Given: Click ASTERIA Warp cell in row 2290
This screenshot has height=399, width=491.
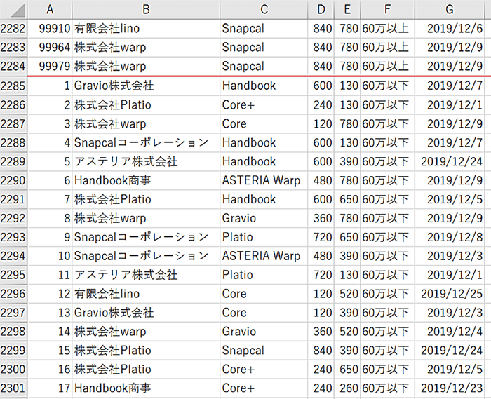Looking at the screenshot, I should pyautogui.click(x=264, y=181).
